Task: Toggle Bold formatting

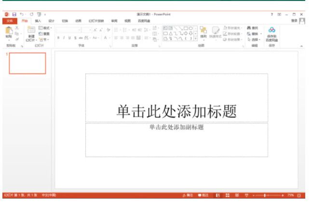Action: click(58, 38)
